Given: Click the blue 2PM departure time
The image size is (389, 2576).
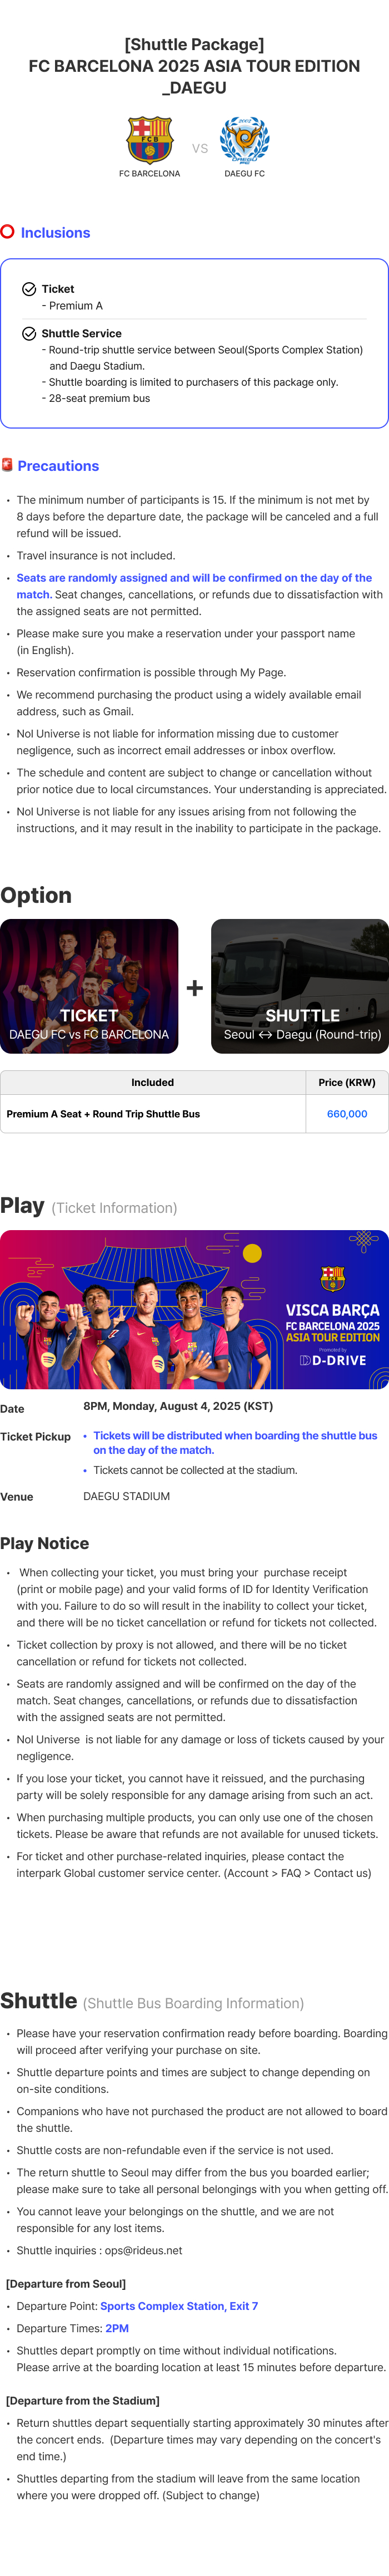Looking at the screenshot, I should coord(117,2328).
